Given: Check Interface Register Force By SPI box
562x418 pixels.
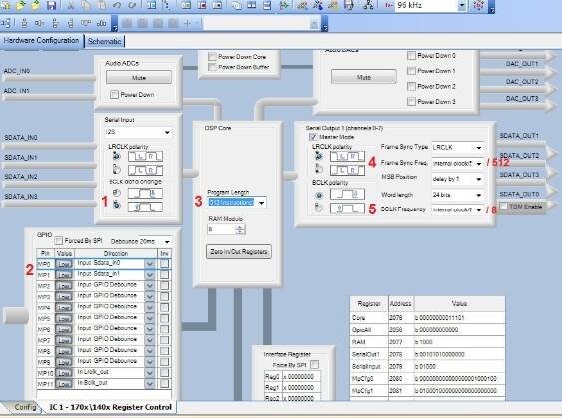Looking at the screenshot, I should point(315,365).
